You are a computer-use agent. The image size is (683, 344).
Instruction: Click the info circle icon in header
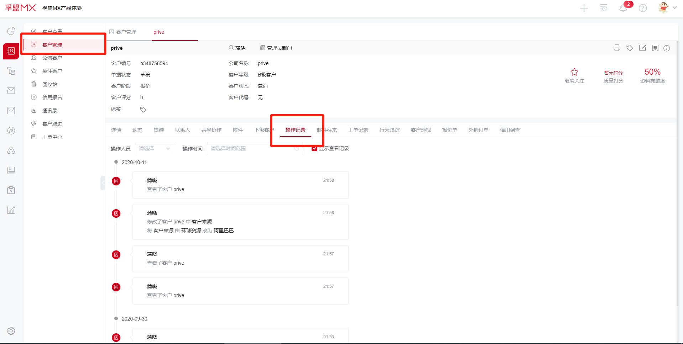[x=667, y=48]
